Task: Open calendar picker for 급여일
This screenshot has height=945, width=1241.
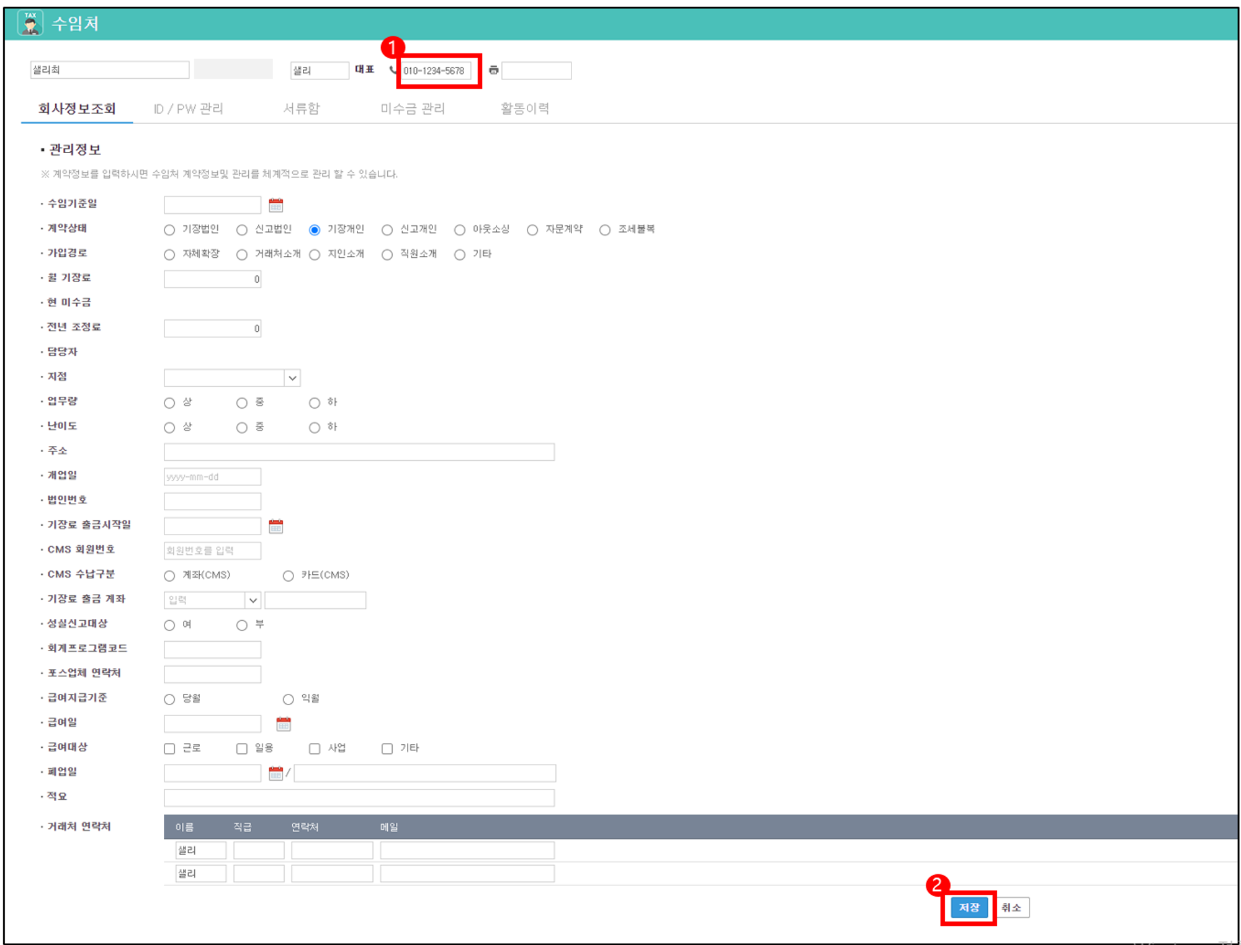Action: (x=283, y=724)
